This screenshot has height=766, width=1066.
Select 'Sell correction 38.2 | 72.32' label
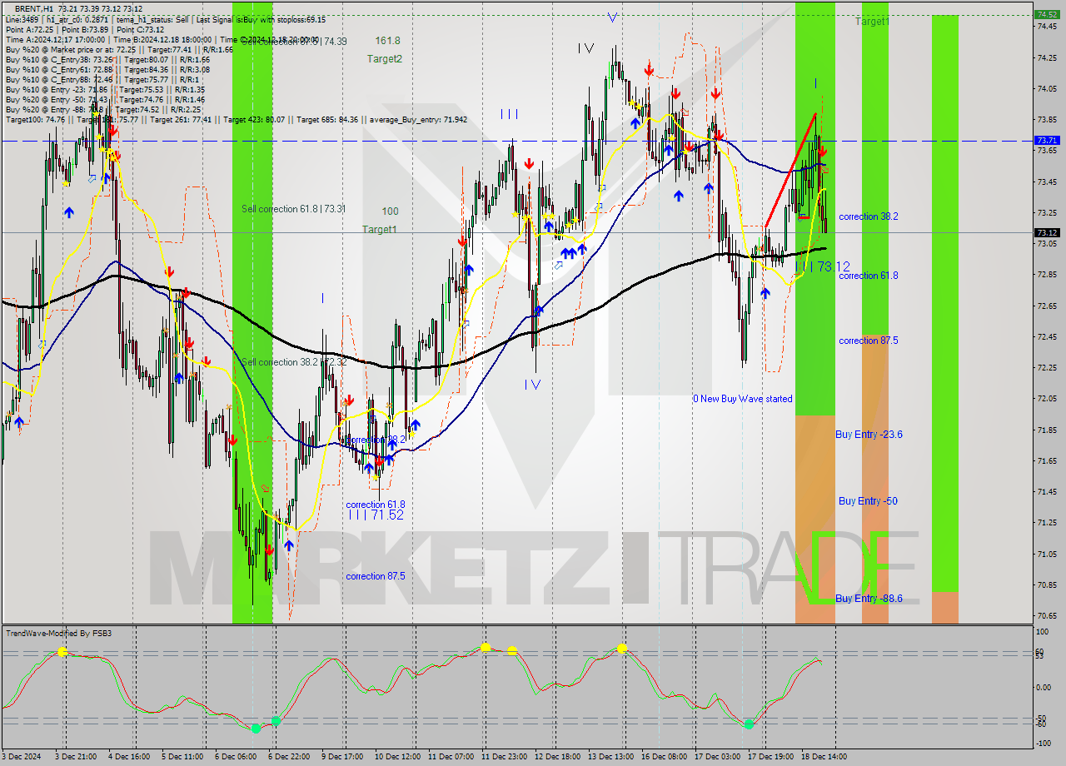click(293, 362)
